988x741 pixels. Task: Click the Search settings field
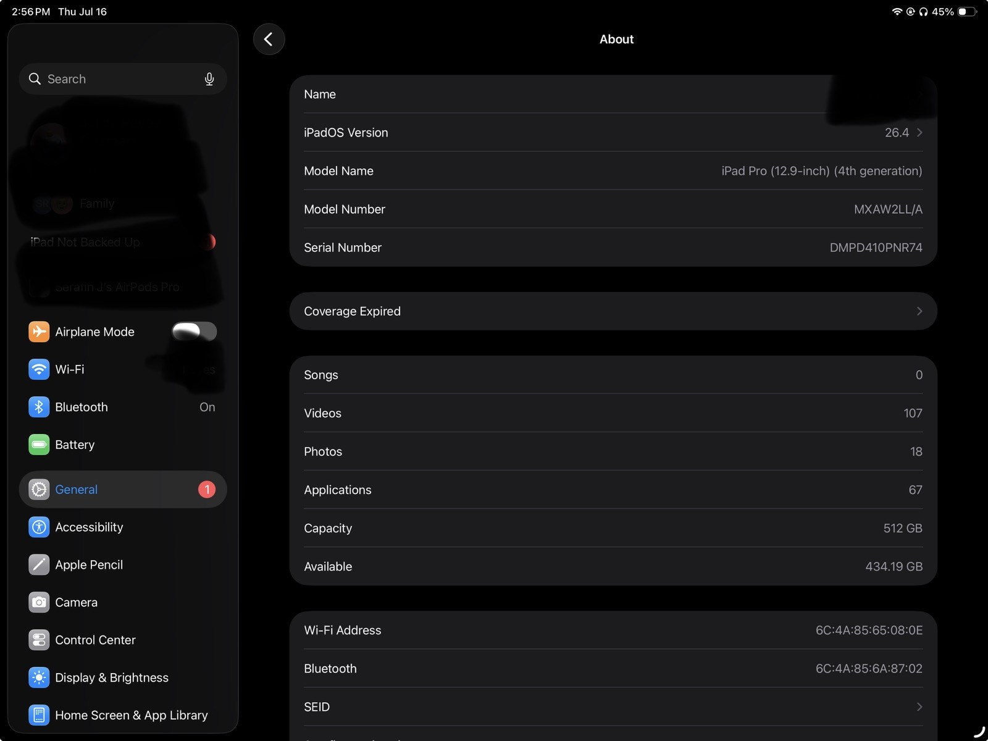123,79
